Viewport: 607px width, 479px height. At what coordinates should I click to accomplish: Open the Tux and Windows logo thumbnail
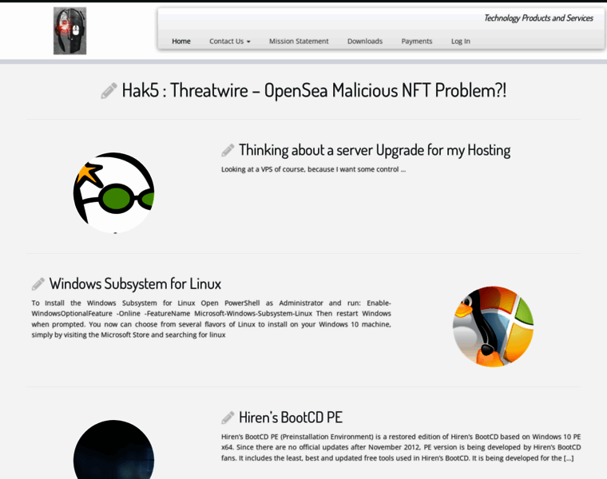tap(494, 327)
